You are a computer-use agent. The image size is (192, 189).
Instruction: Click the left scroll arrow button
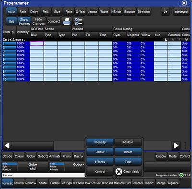click(x=7, y=146)
